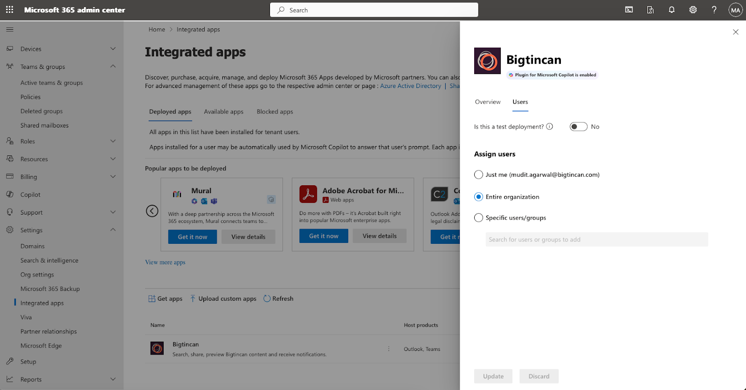Open Cloud Shell icon in header
The height and width of the screenshot is (390, 746).
[629, 10]
